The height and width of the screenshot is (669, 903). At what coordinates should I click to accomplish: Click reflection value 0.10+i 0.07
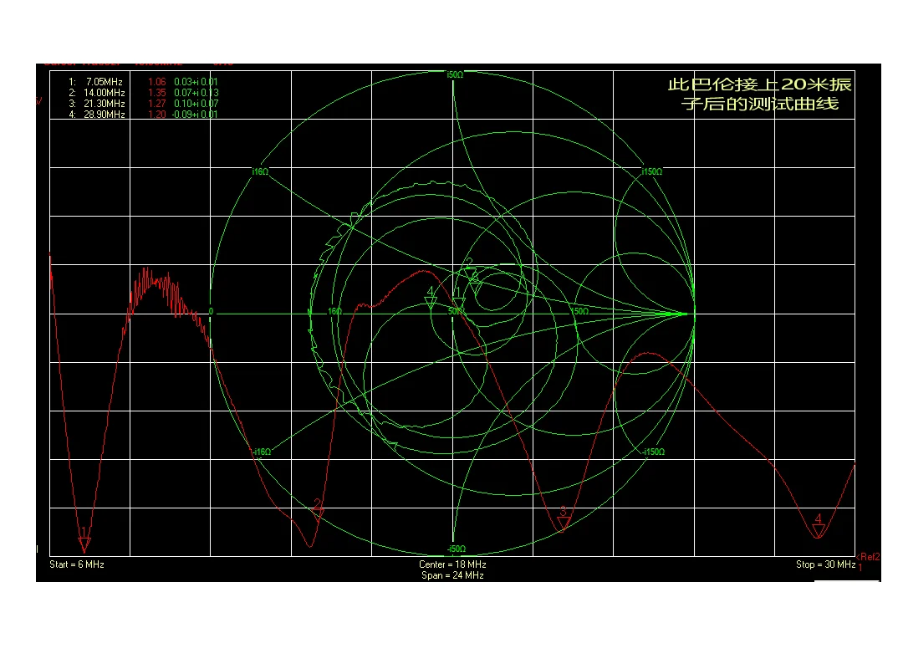click(196, 104)
